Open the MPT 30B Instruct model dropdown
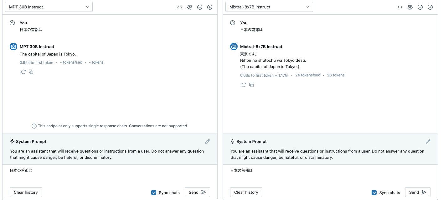 click(x=49, y=7)
